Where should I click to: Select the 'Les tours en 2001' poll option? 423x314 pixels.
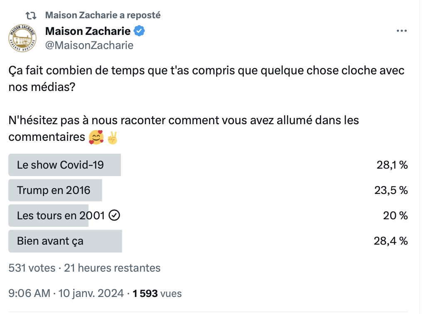pyautogui.click(x=208, y=216)
